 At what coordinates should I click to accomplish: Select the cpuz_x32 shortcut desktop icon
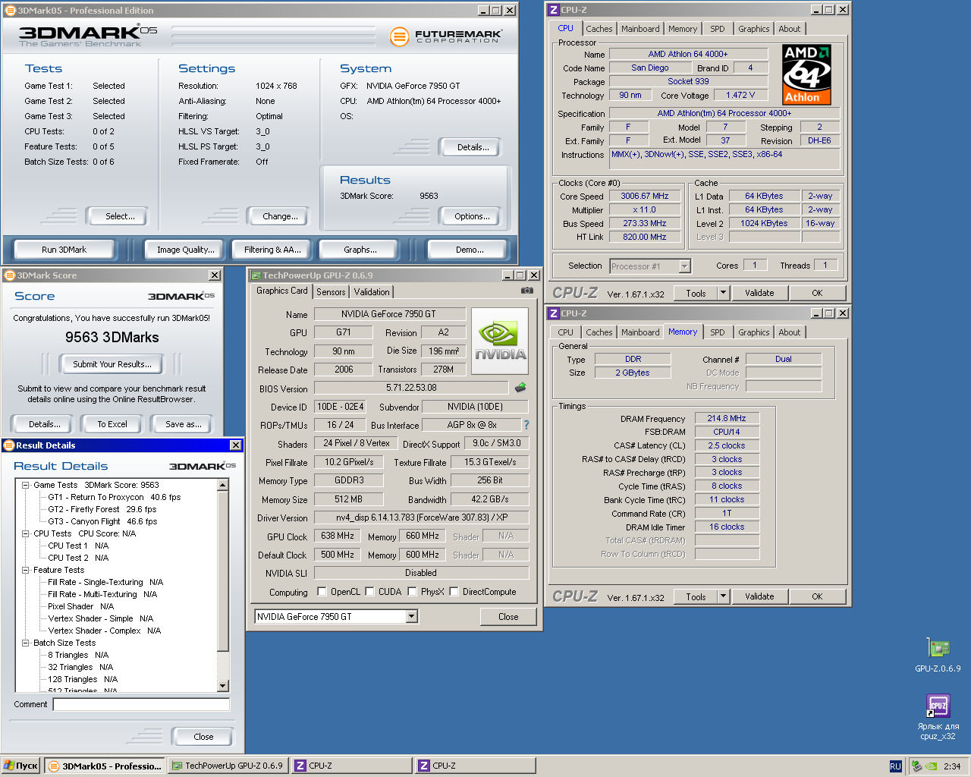(938, 716)
